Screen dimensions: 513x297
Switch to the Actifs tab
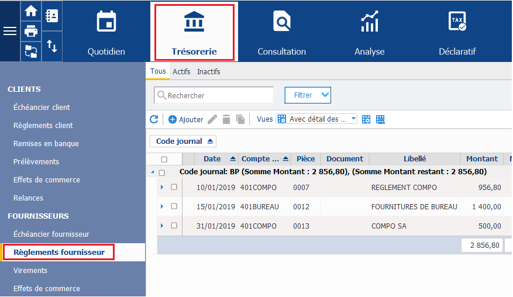point(181,71)
